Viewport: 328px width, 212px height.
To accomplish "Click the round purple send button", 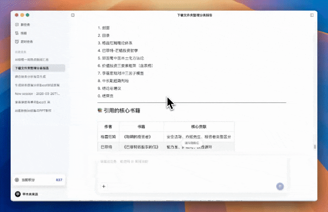I will point(280,186).
